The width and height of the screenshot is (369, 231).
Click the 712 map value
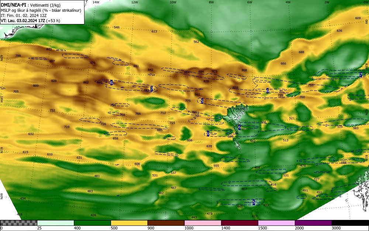pyautogui.click(x=163, y=113)
